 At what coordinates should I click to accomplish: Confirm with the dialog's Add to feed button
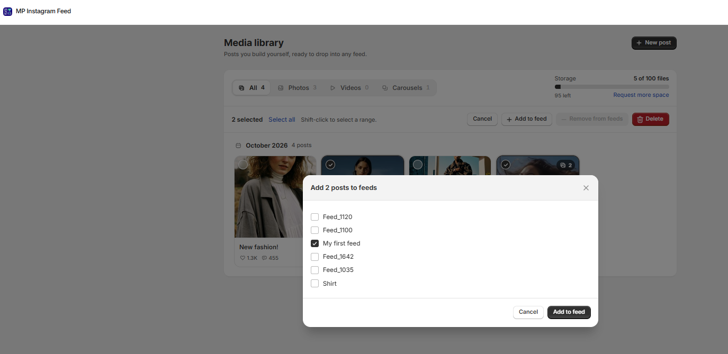[x=569, y=312]
